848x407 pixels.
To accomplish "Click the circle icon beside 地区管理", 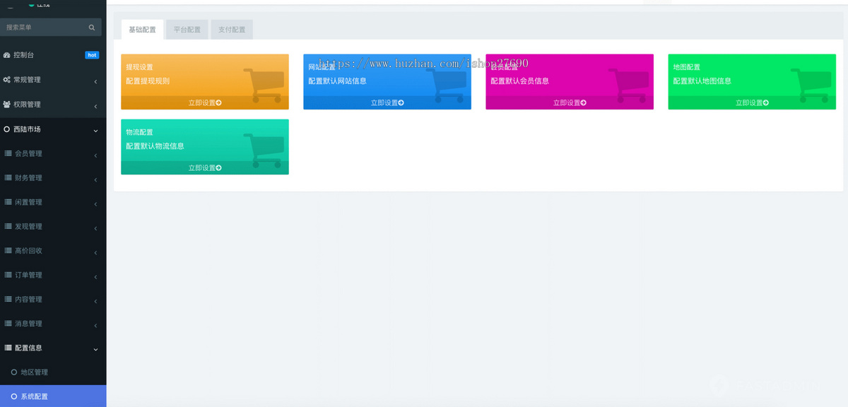I will pyautogui.click(x=14, y=372).
